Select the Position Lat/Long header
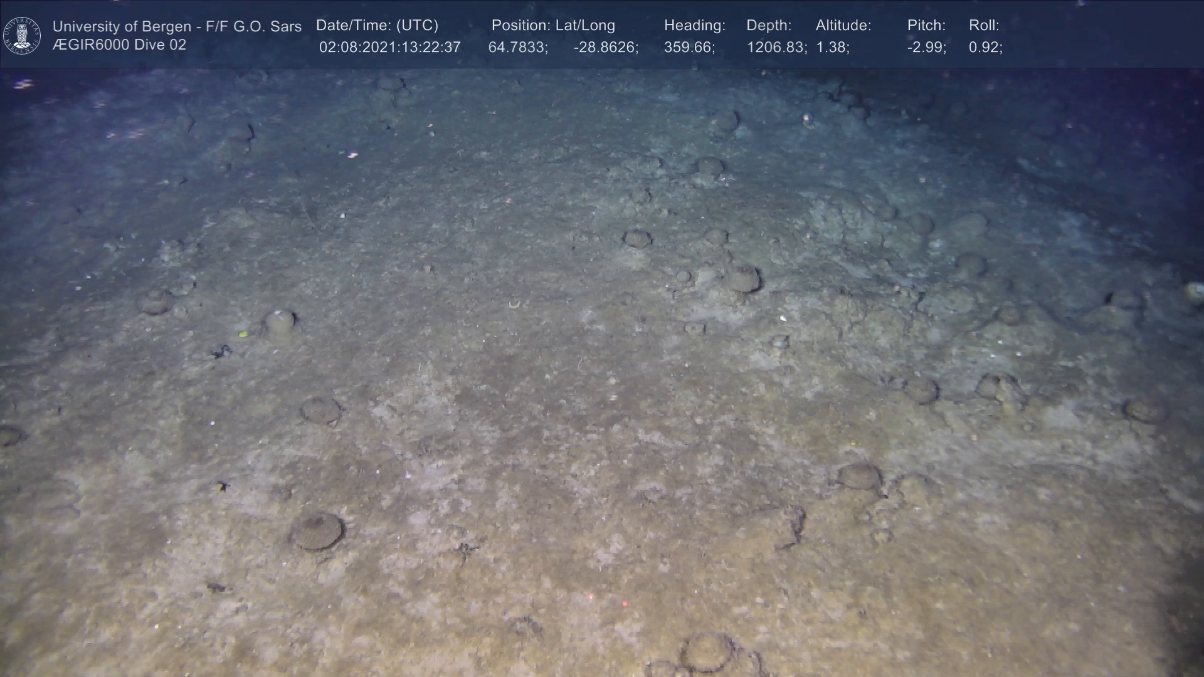The image size is (1204, 677). 553,26
